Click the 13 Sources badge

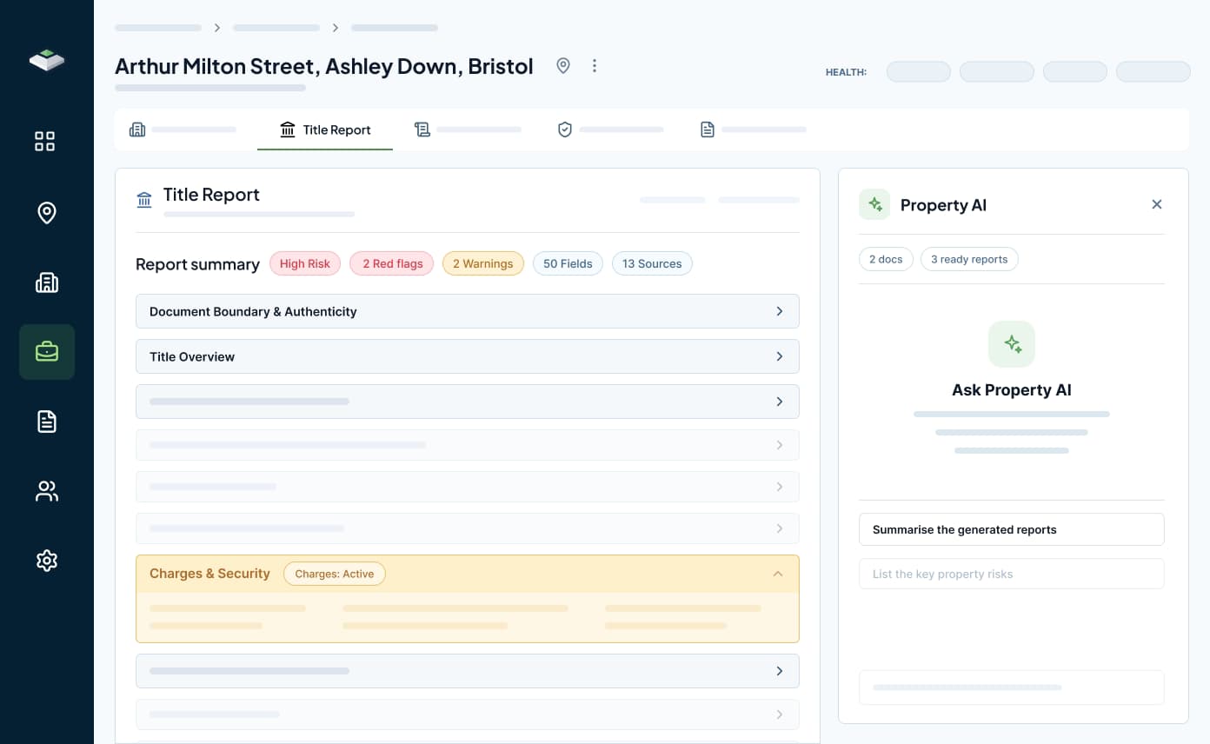(x=652, y=263)
